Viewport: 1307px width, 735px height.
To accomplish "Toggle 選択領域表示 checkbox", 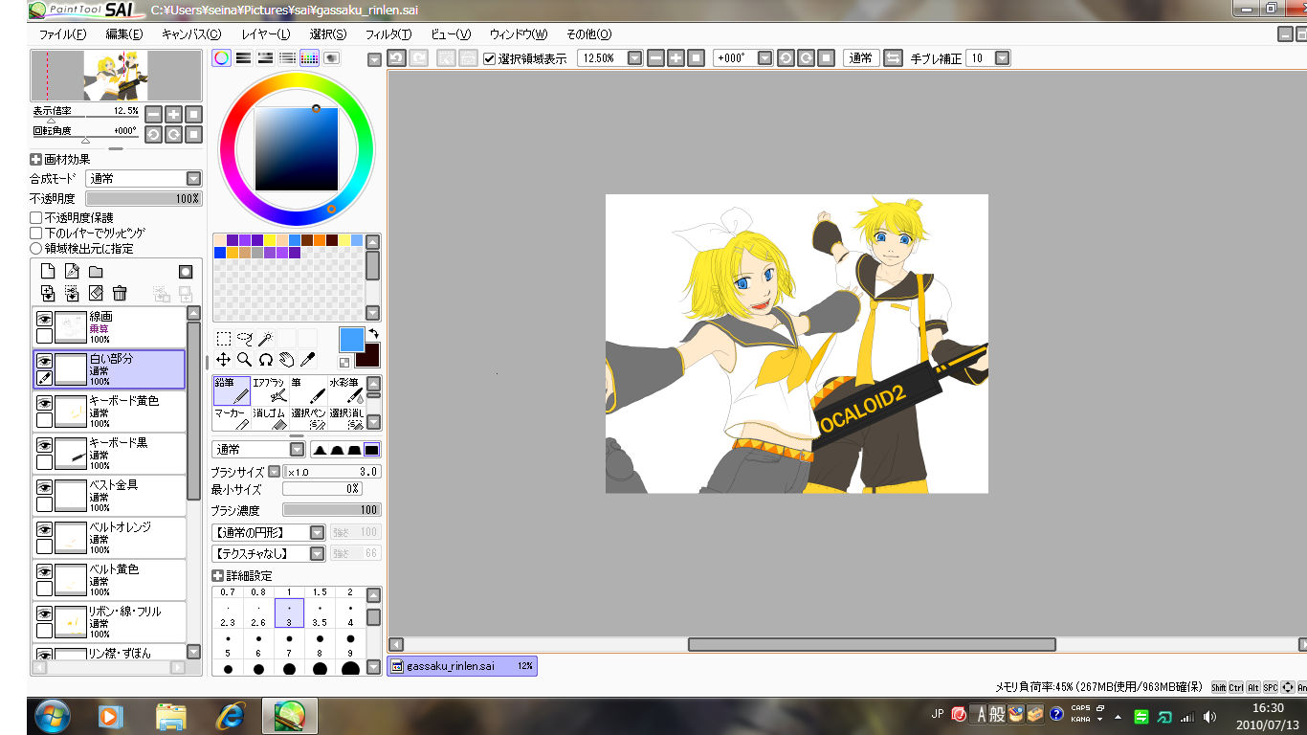I will (490, 58).
